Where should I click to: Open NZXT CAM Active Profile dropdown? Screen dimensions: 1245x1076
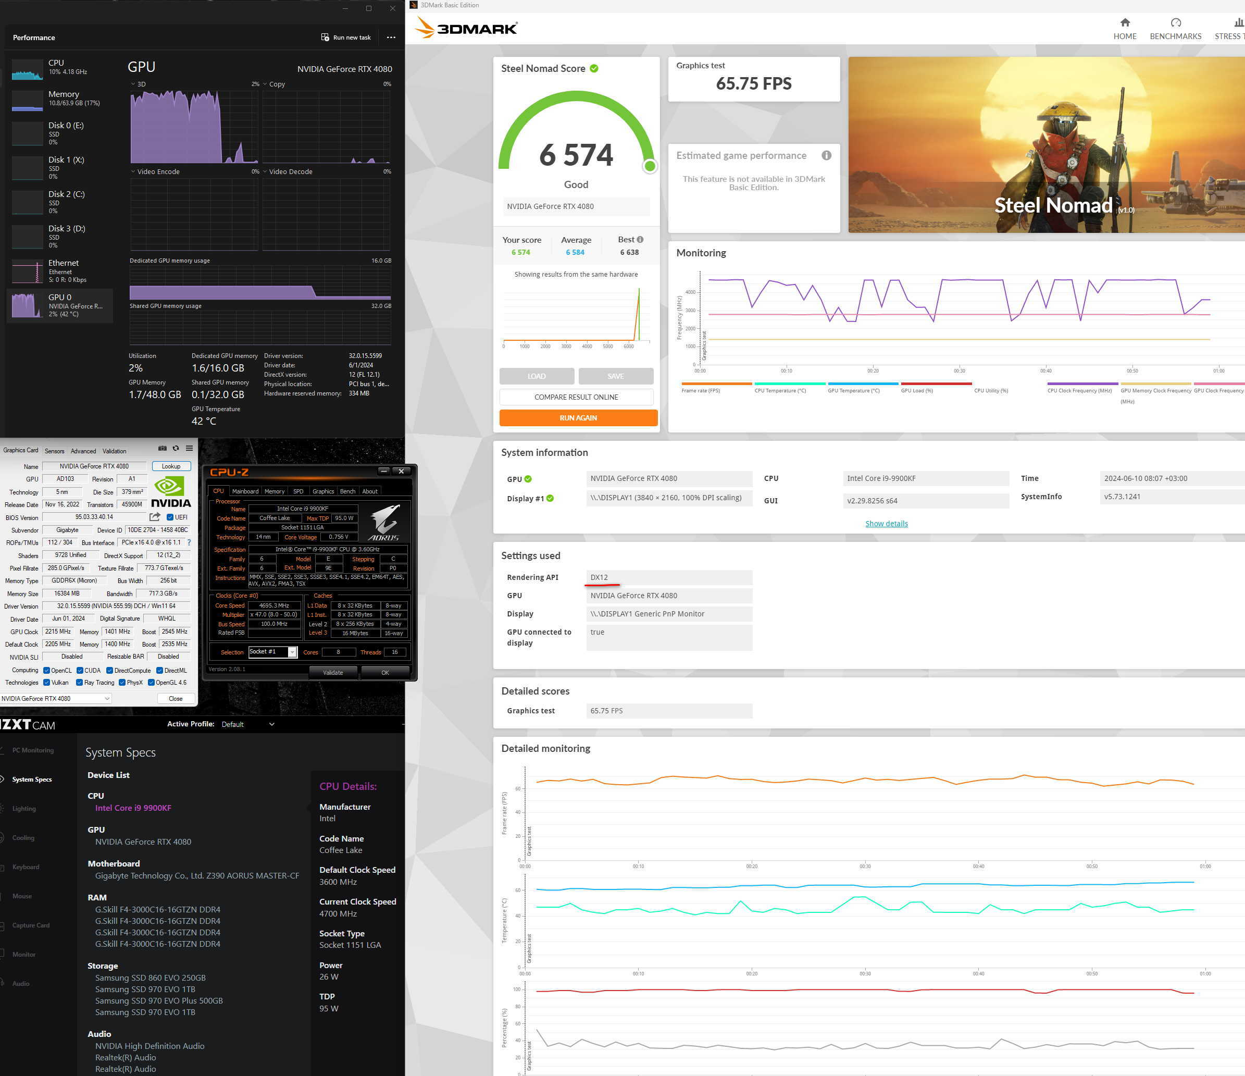pyautogui.click(x=247, y=724)
